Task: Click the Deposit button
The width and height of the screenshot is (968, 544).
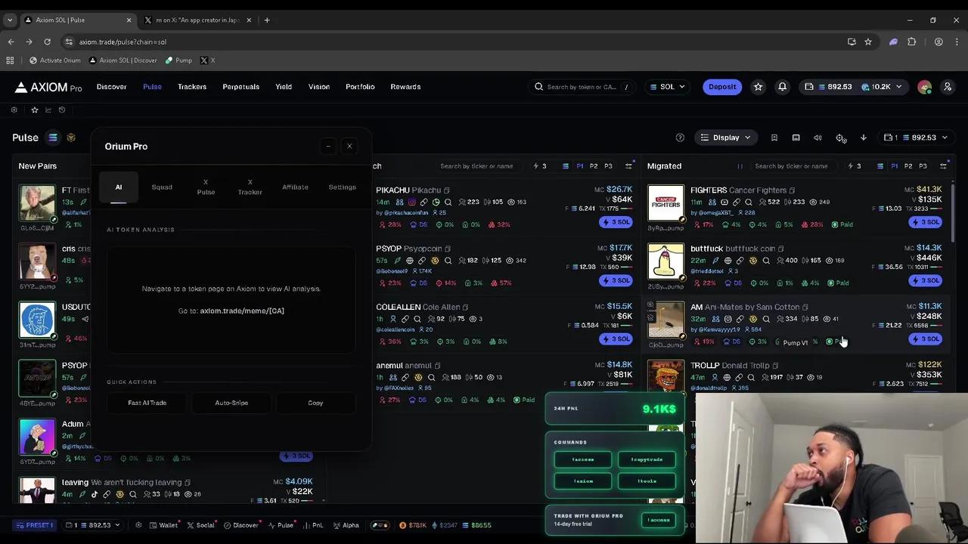Action: tap(721, 86)
